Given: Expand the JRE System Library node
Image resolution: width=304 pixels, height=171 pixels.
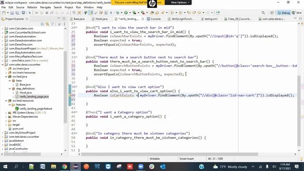Looking at the screenshot, I should [x=6, y=113].
